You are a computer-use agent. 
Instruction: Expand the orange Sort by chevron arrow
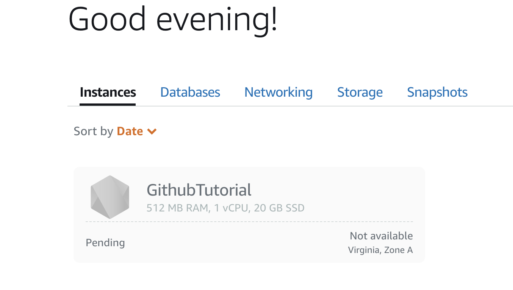pyautogui.click(x=152, y=131)
